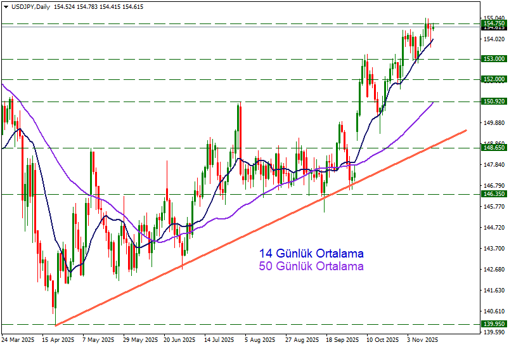The image size is (509, 347).
Task: Select the 139.950 price level label
Action: [x=494, y=324]
